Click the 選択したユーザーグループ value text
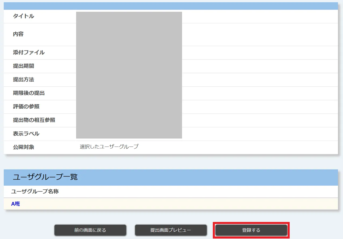This screenshot has width=343, height=239. coord(109,147)
